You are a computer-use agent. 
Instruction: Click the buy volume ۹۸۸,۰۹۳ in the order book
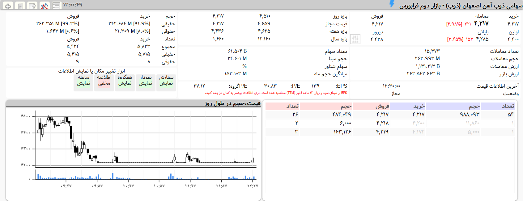coord(470,115)
